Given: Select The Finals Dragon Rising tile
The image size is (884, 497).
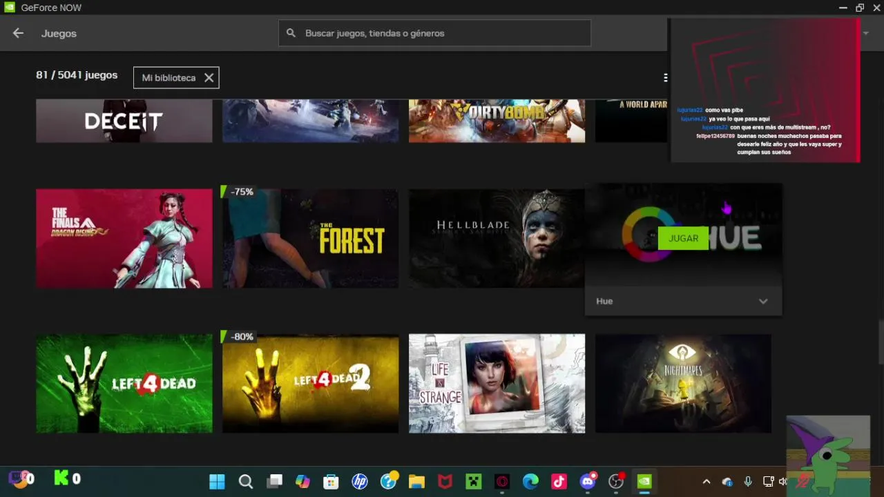Looking at the screenshot, I should [x=124, y=238].
